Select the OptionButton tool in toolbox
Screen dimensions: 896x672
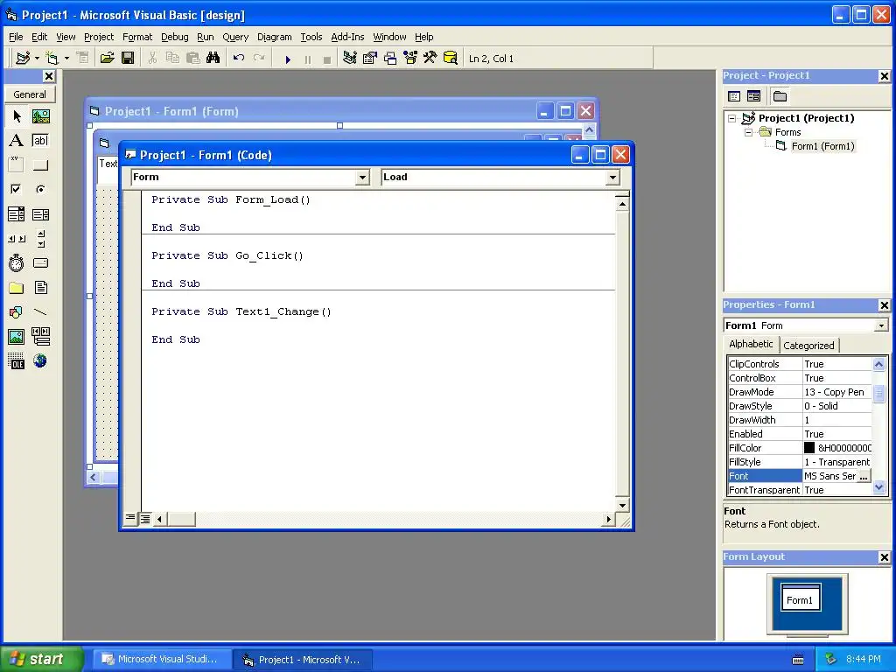(x=40, y=189)
